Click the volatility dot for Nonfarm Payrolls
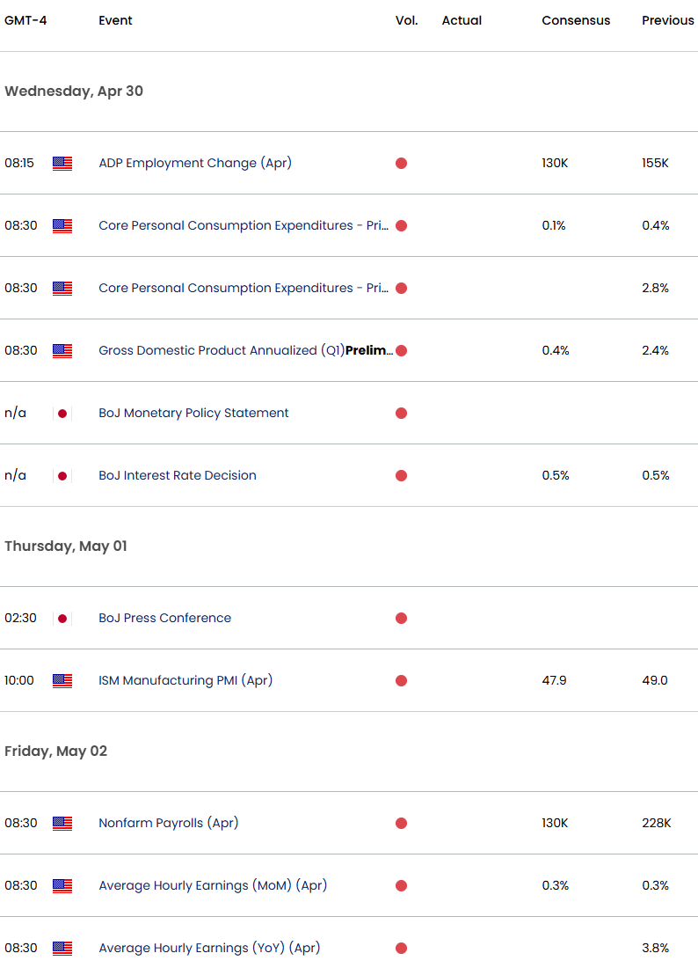Image resolution: width=698 pixels, height=968 pixels. coord(401,823)
